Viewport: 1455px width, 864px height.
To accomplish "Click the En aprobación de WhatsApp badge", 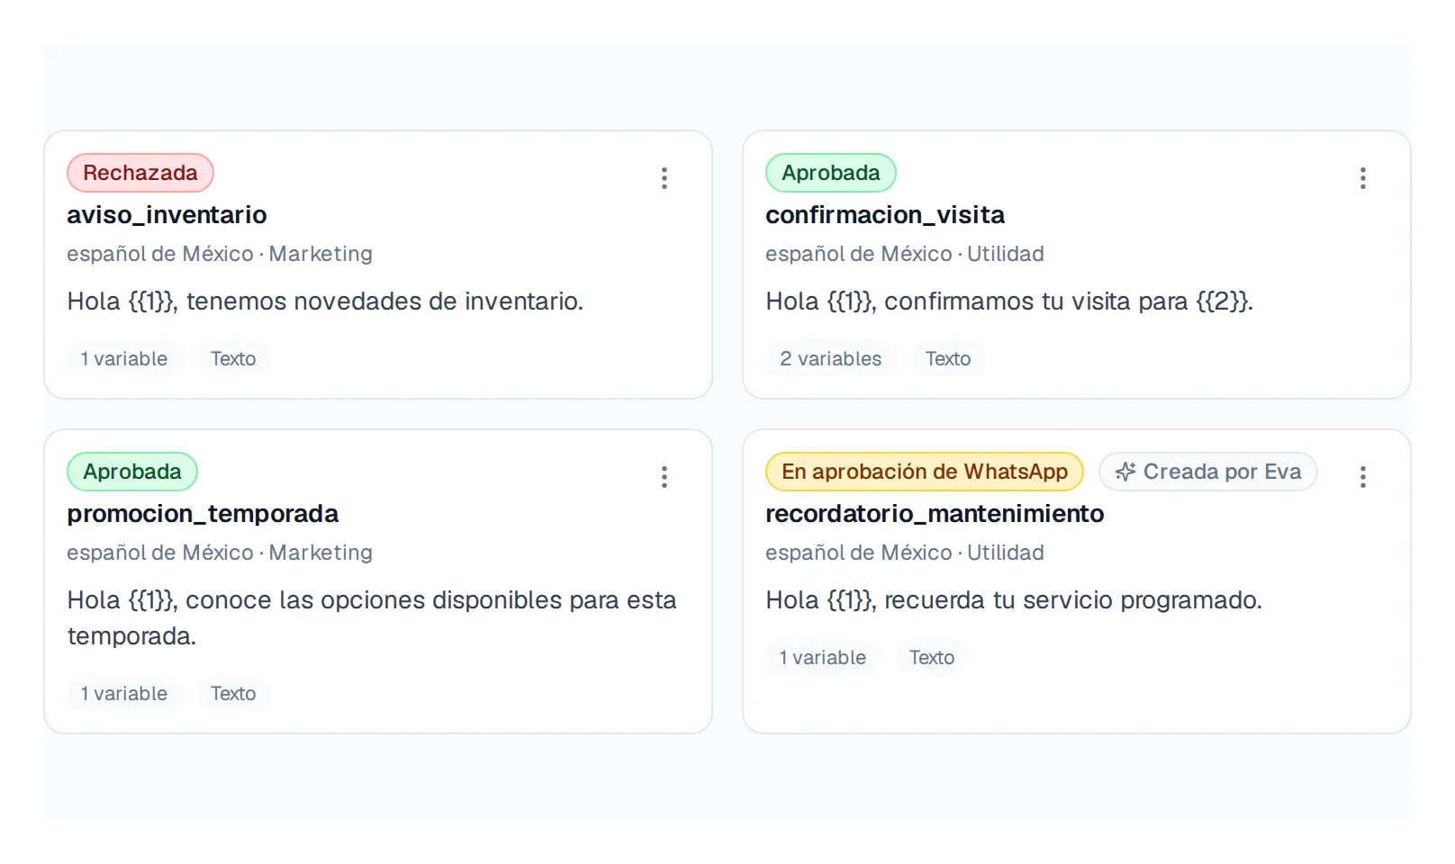I will [925, 472].
